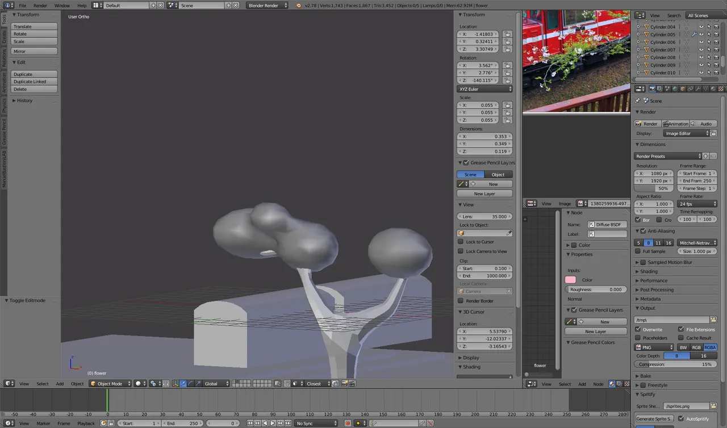Open the No Sync dropdown in timeline
Image resolution: width=727 pixels, height=428 pixels.
coord(316,423)
